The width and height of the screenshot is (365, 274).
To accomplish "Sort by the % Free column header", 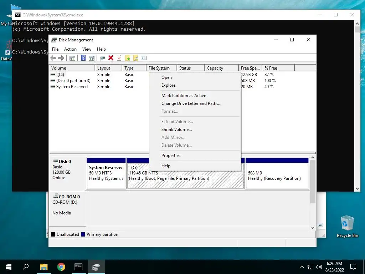I will tap(278, 68).
